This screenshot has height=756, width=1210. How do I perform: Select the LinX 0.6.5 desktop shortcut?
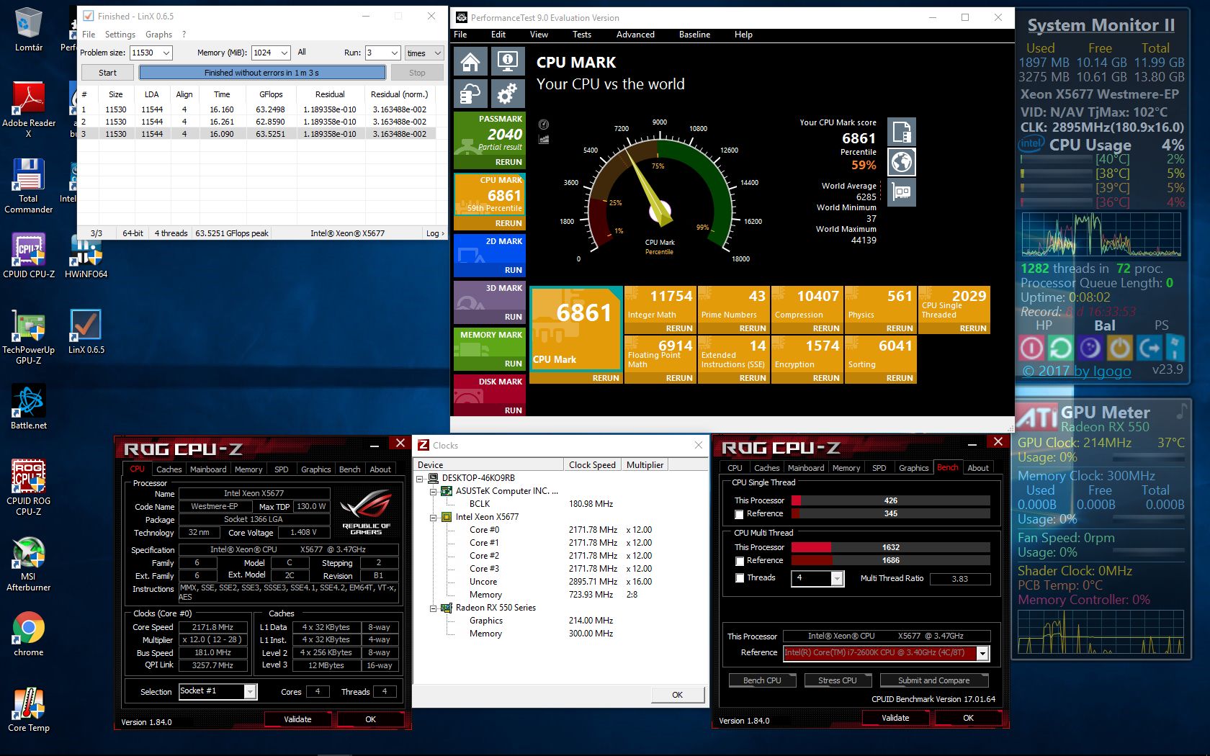pos(86,332)
